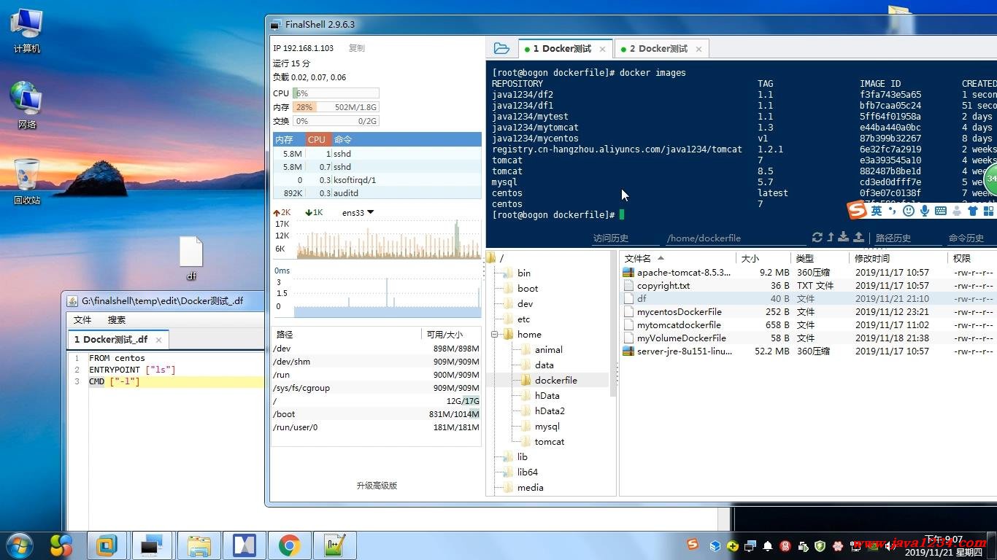Click the /home/dockerfile path input field
This screenshot has height=560, width=997.
click(x=736, y=238)
